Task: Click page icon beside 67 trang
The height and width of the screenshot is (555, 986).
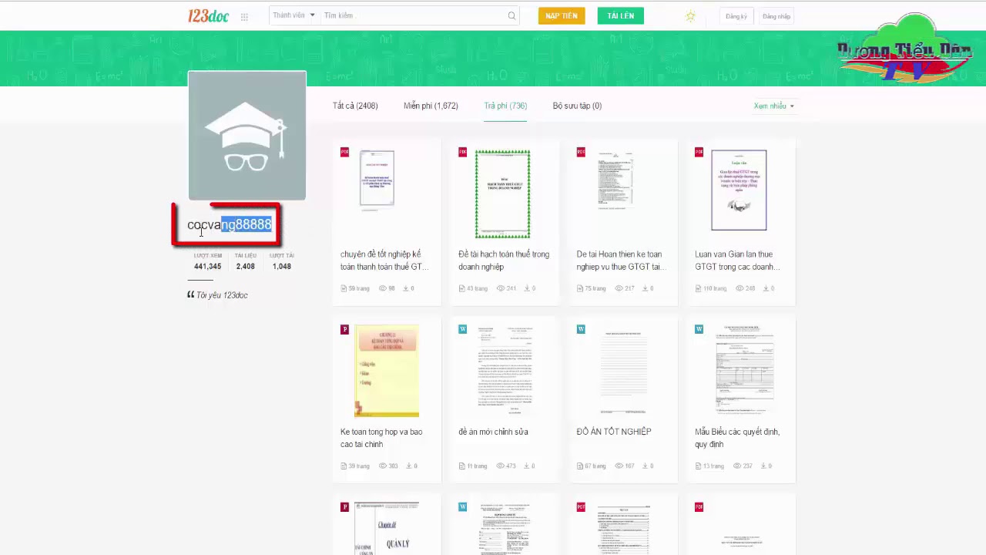Action: (x=580, y=466)
